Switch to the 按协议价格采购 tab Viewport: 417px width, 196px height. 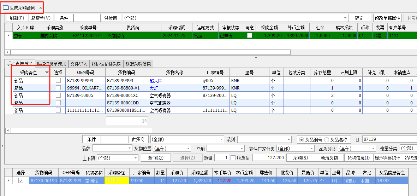point(106,64)
